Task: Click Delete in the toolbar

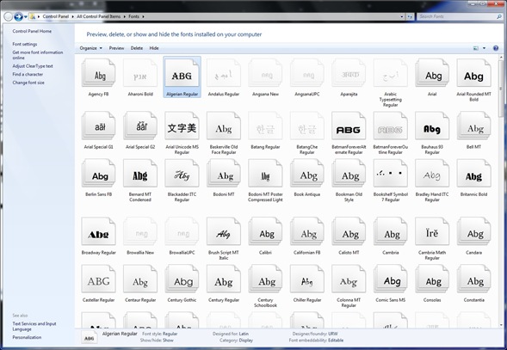Action: [137, 48]
